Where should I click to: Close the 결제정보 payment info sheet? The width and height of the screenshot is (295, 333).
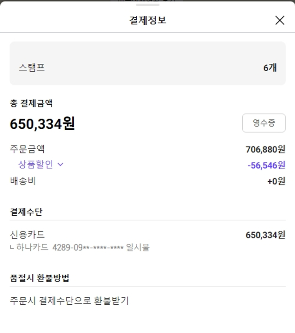pyautogui.click(x=280, y=20)
